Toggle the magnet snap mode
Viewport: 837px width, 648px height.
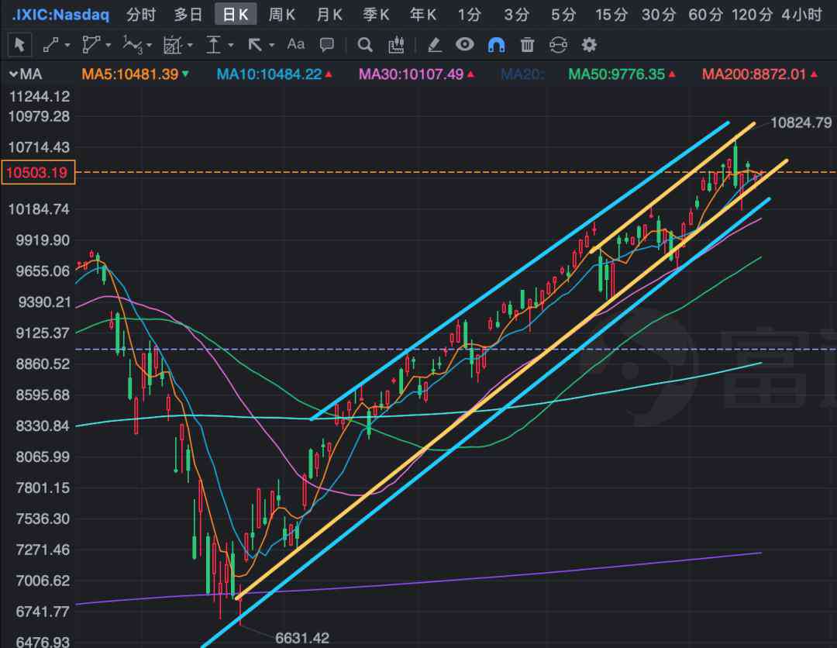click(x=497, y=45)
